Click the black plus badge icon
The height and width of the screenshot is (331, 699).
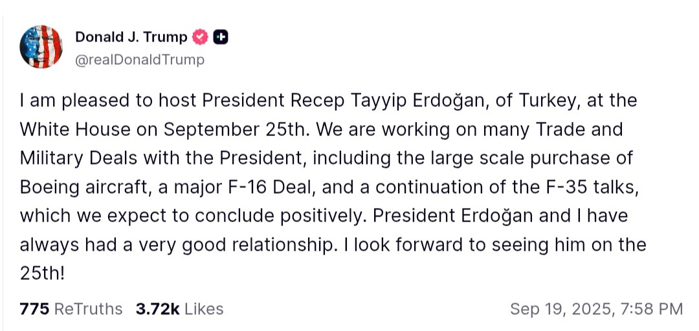click(x=221, y=38)
